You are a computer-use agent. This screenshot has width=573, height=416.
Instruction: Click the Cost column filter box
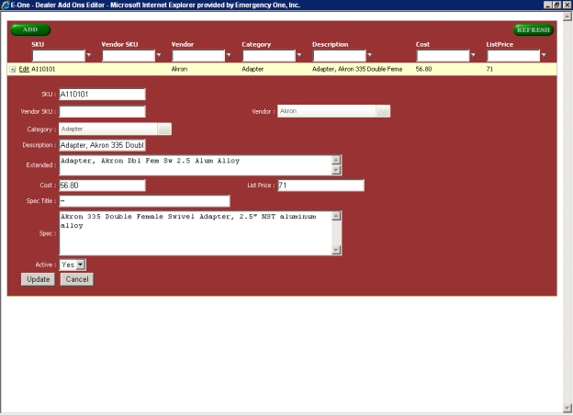[443, 56]
